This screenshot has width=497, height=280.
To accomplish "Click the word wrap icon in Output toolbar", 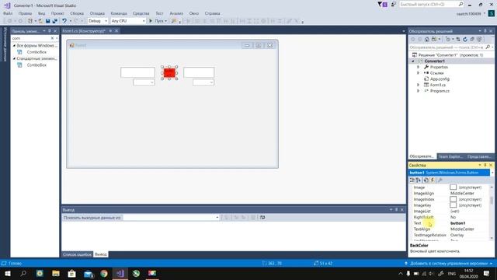I will 262,218.
